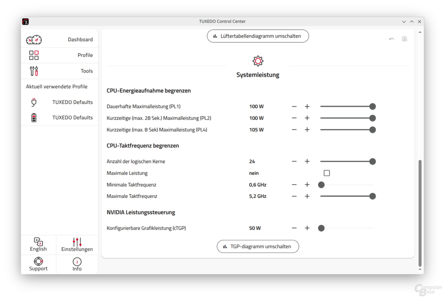The image size is (445, 299).
Task: Click the Minimale Taktfrequenz slider handle
Action: [x=321, y=185]
